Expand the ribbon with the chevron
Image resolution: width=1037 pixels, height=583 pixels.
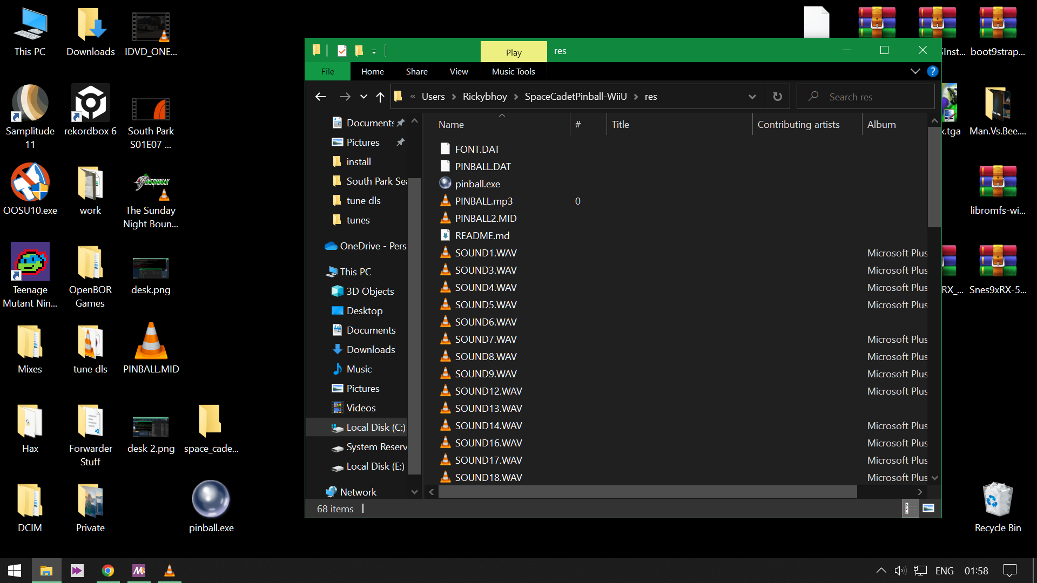pos(915,71)
